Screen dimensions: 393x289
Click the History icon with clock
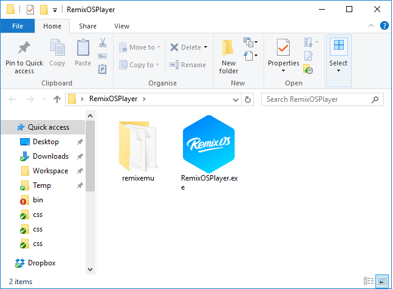308,69
